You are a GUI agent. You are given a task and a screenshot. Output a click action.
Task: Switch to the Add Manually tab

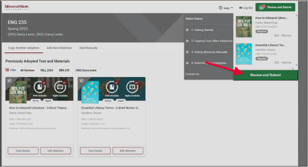[88, 48]
